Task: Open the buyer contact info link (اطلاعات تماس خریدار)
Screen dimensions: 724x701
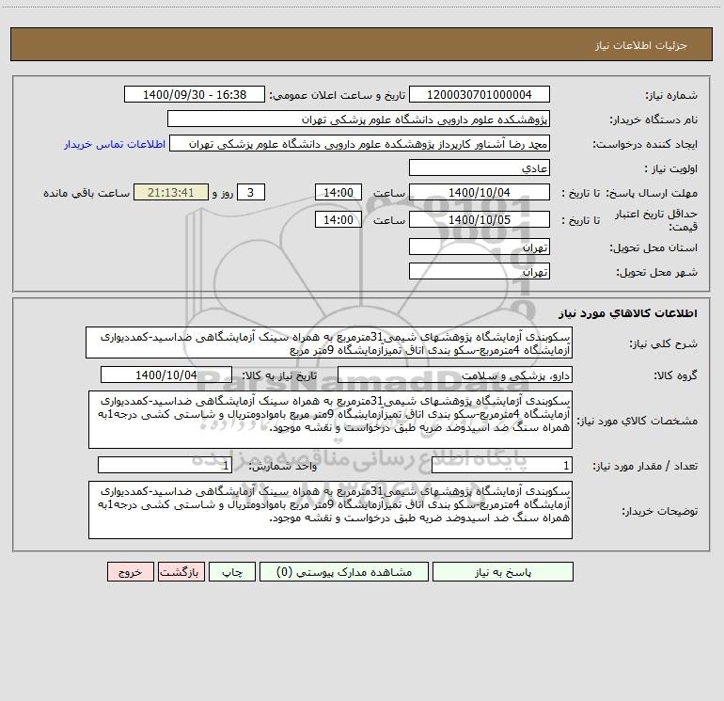Action: point(115,144)
